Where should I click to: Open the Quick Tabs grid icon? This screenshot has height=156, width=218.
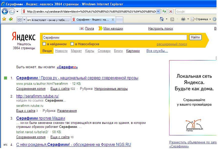[x=19, y=20]
